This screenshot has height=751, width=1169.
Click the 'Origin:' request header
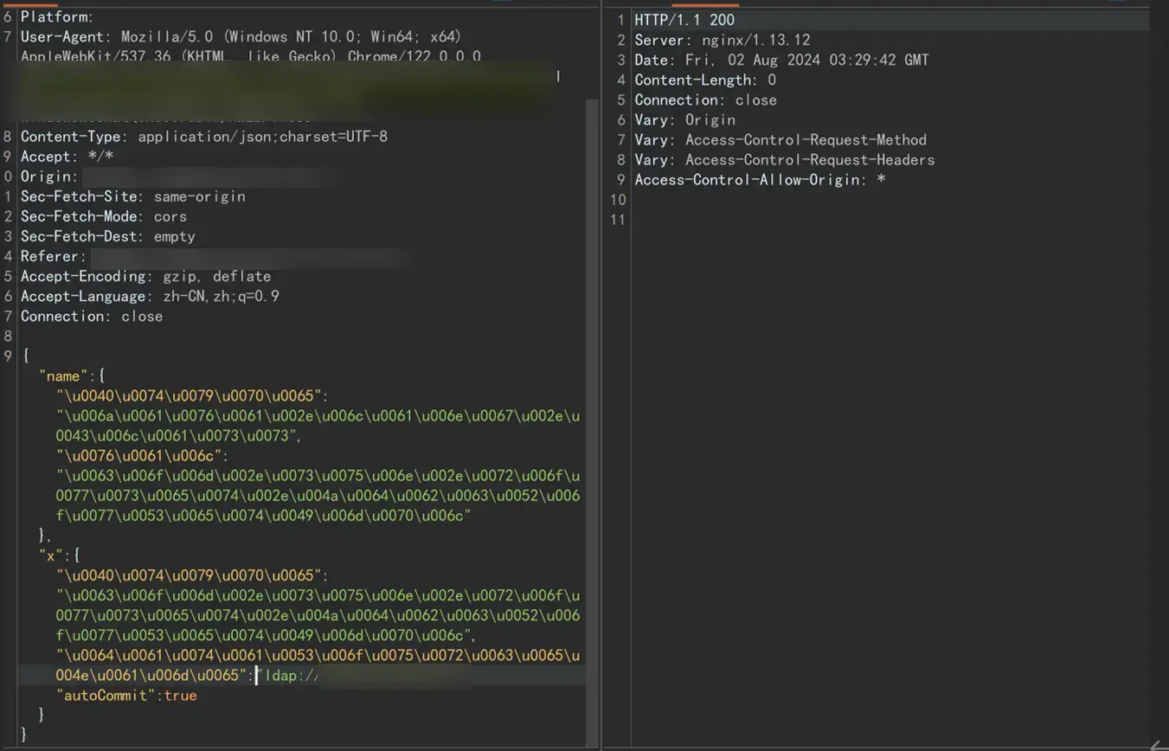coord(49,177)
